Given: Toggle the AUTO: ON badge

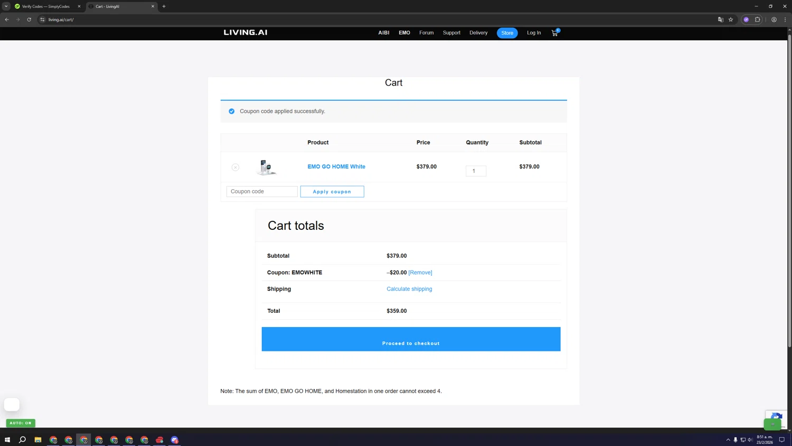Looking at the screenshot, I should point(21,423).
